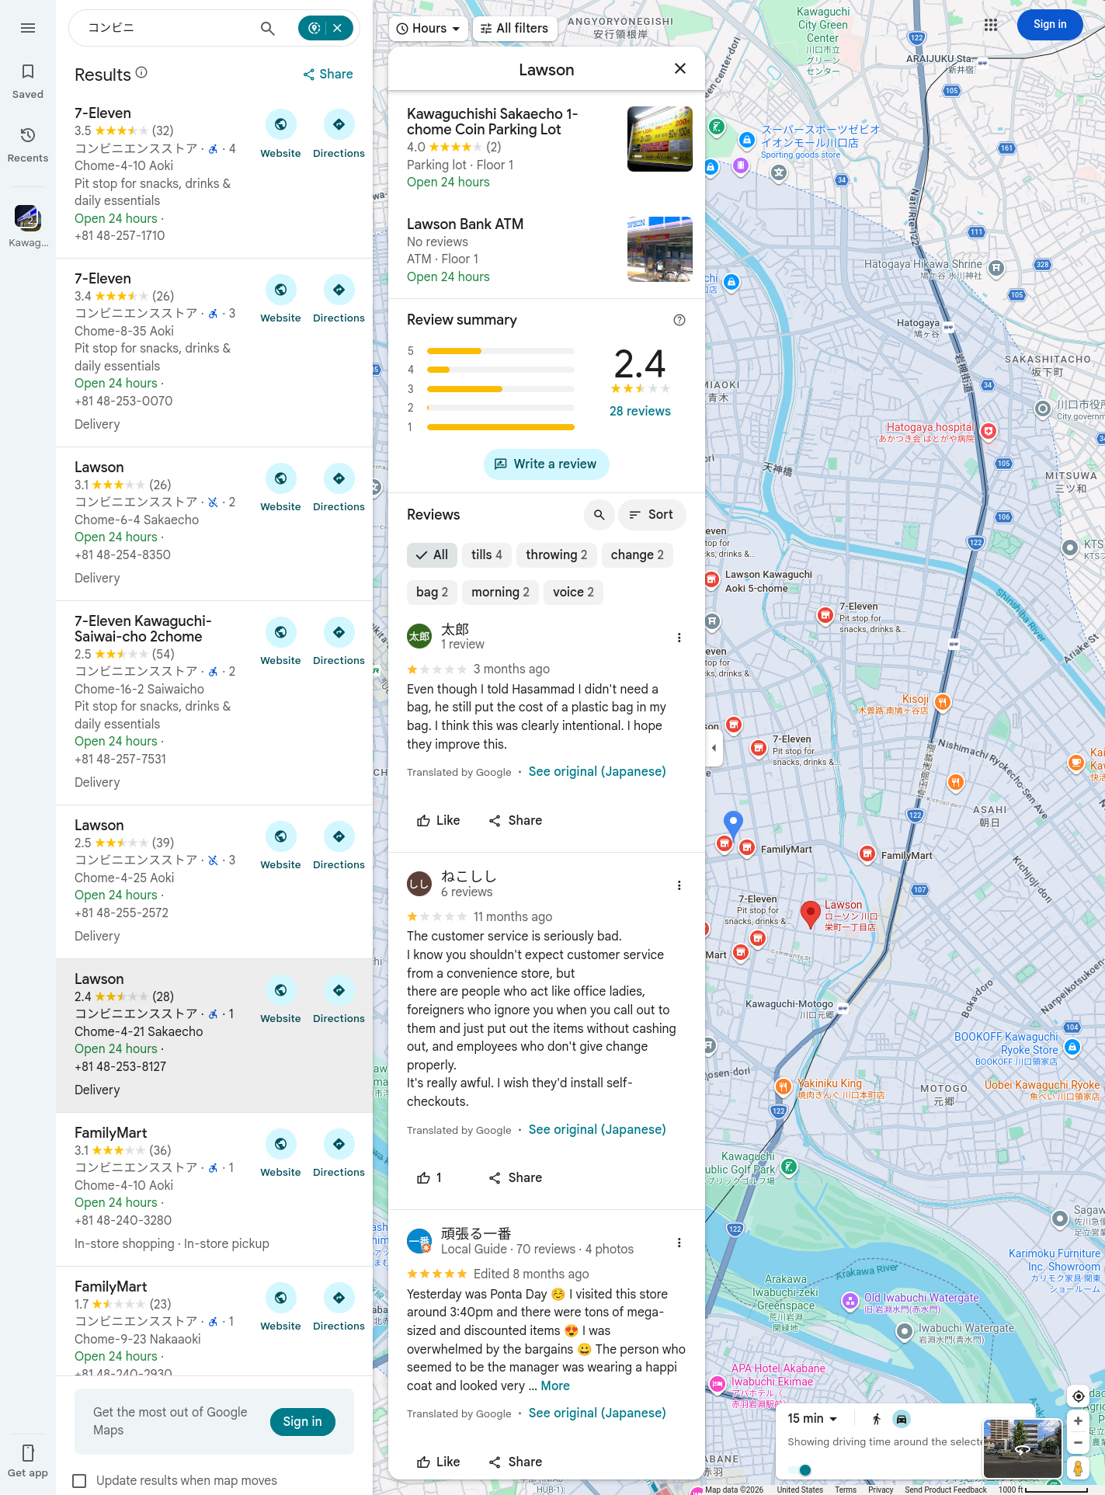Viewport: 1105px width, 1495px height.
Task: Open website for FamilyMart Chome-4-10 Aoki
Action: pos(280,1154)
